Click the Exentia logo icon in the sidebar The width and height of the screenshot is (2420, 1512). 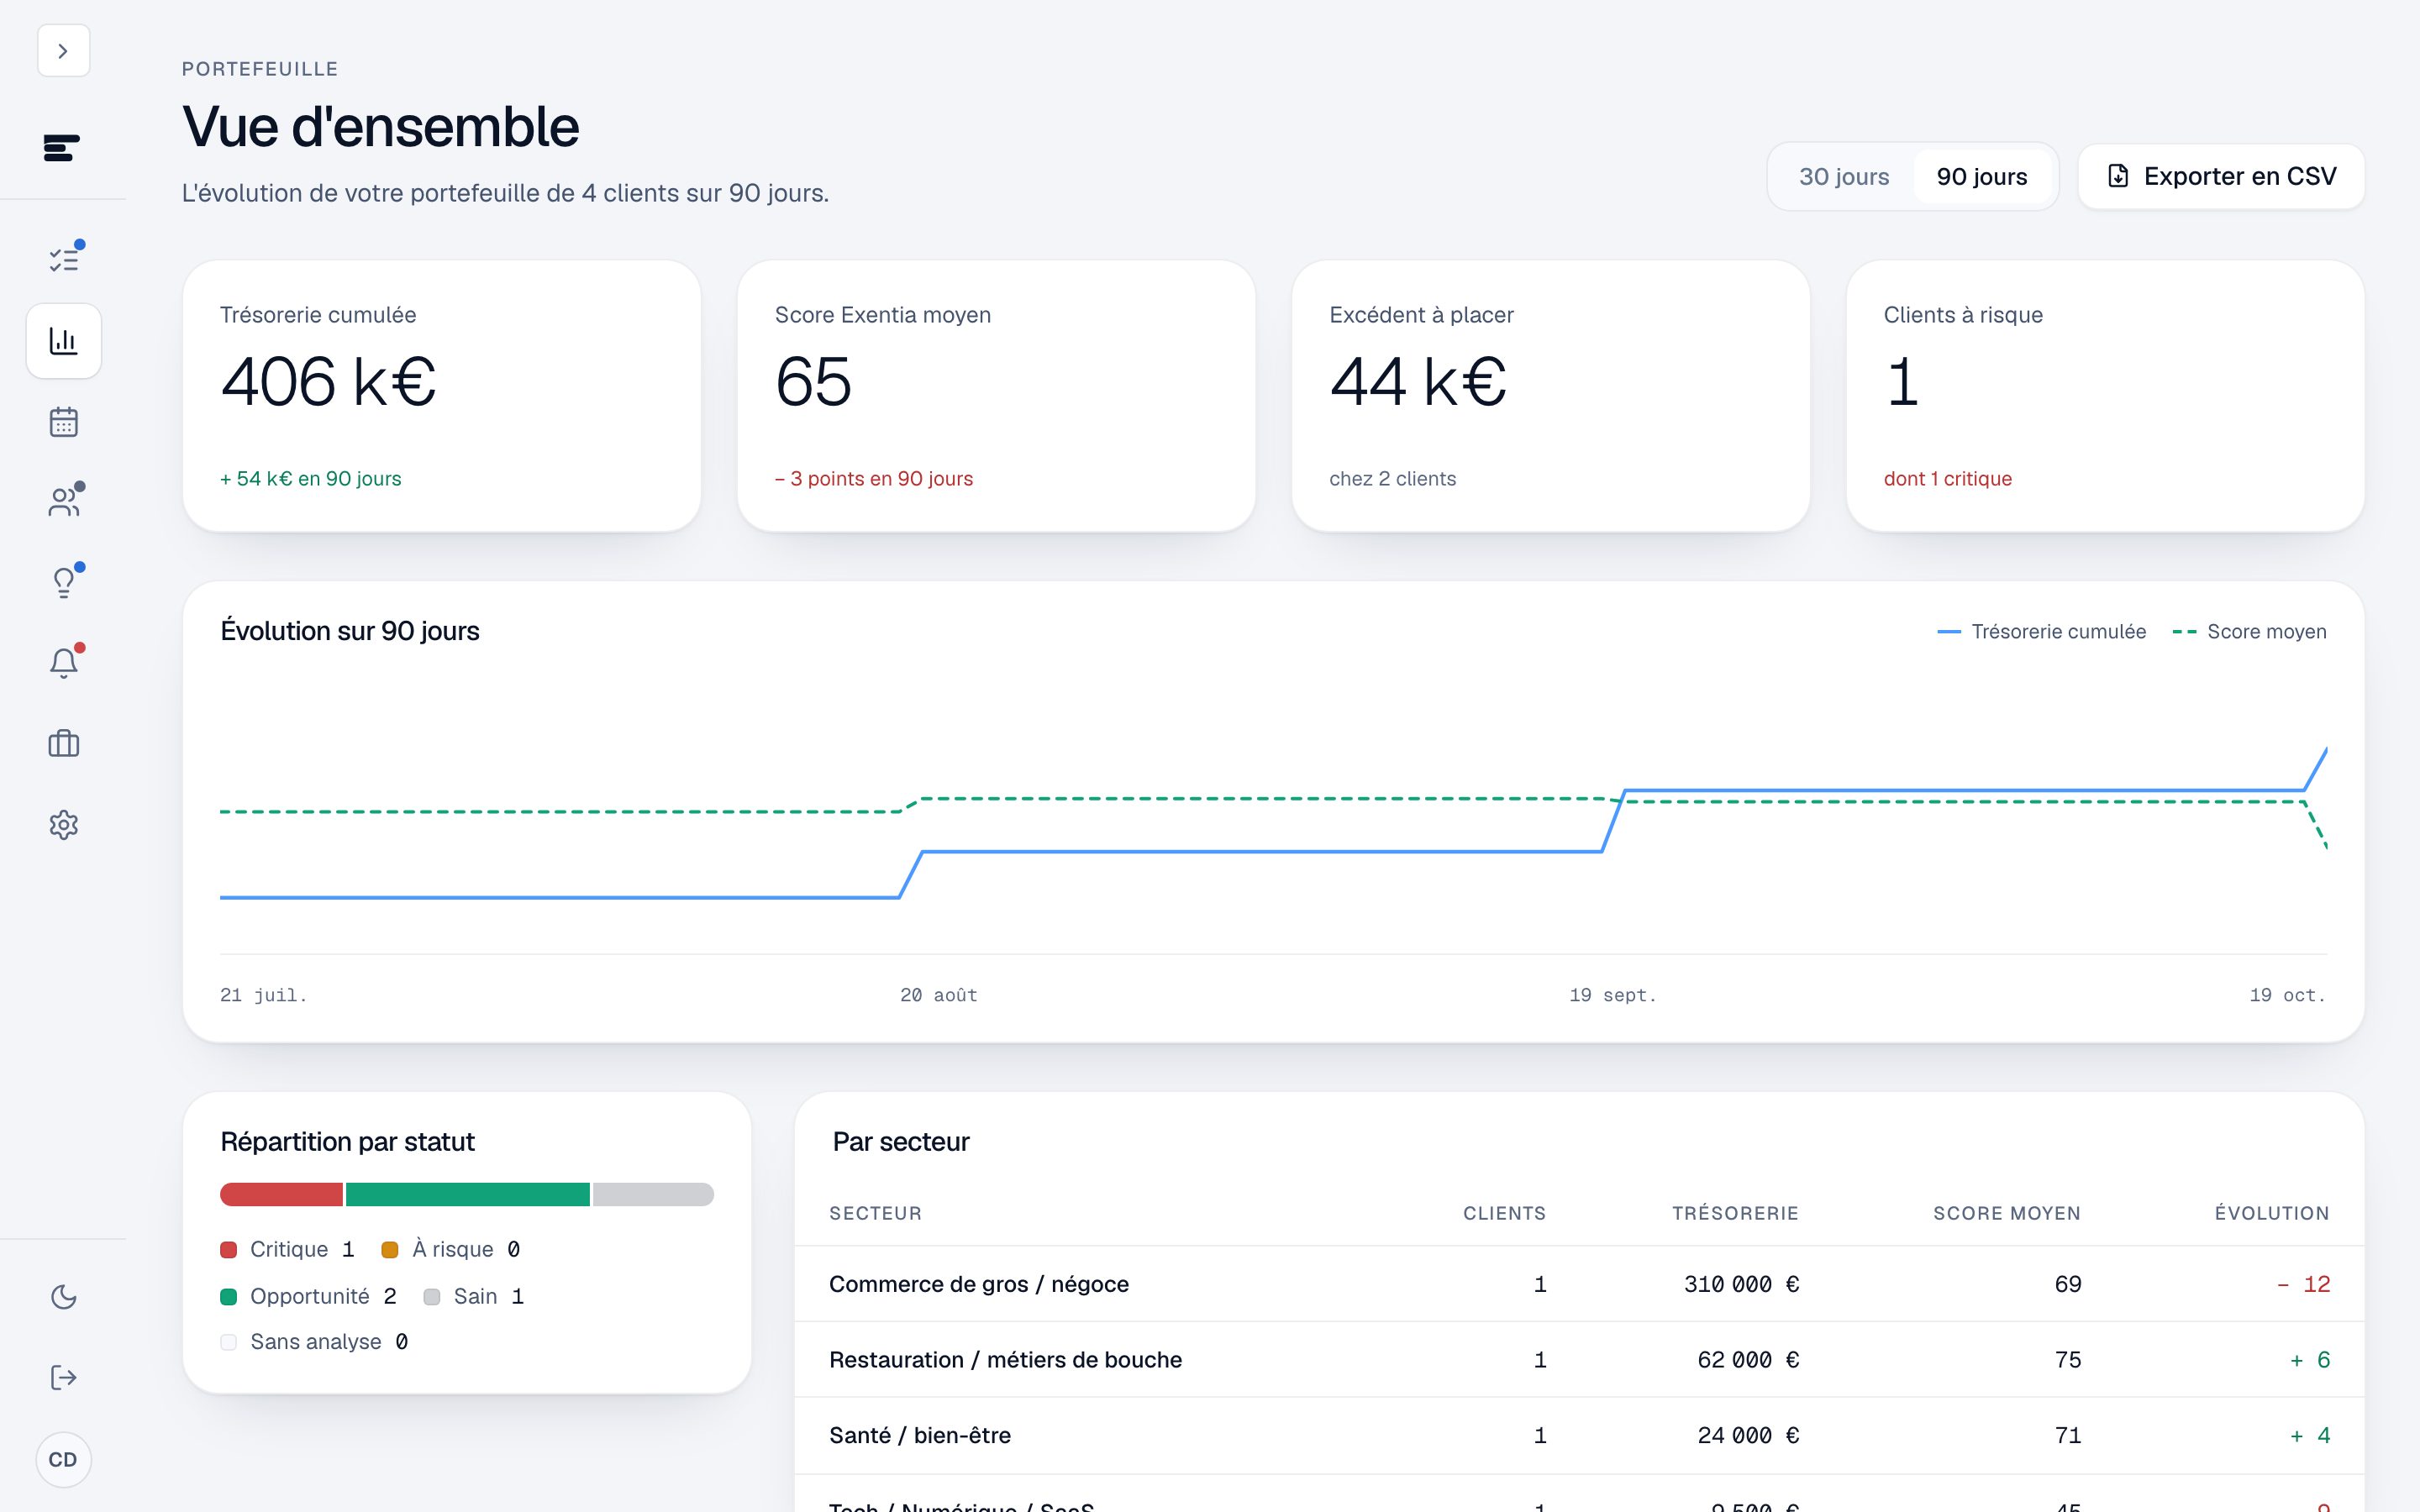pyautogui.click(x=62, y=148)
